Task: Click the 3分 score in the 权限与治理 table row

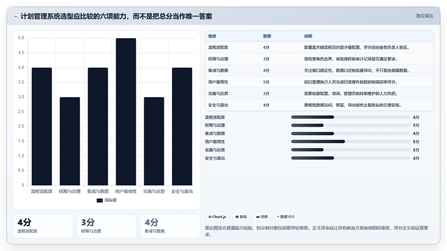Action: click(266, 59)
